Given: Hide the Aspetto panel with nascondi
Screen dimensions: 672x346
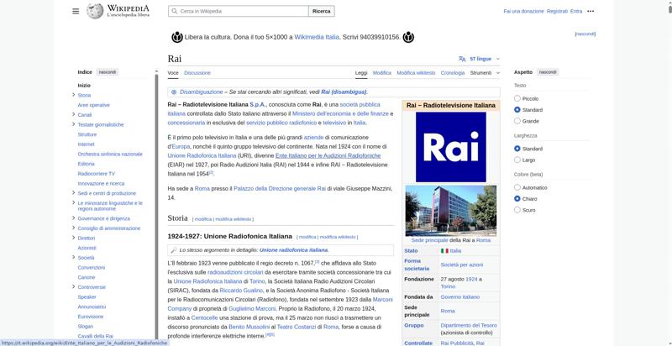Looking at the screenshot, I should point(548,72).
